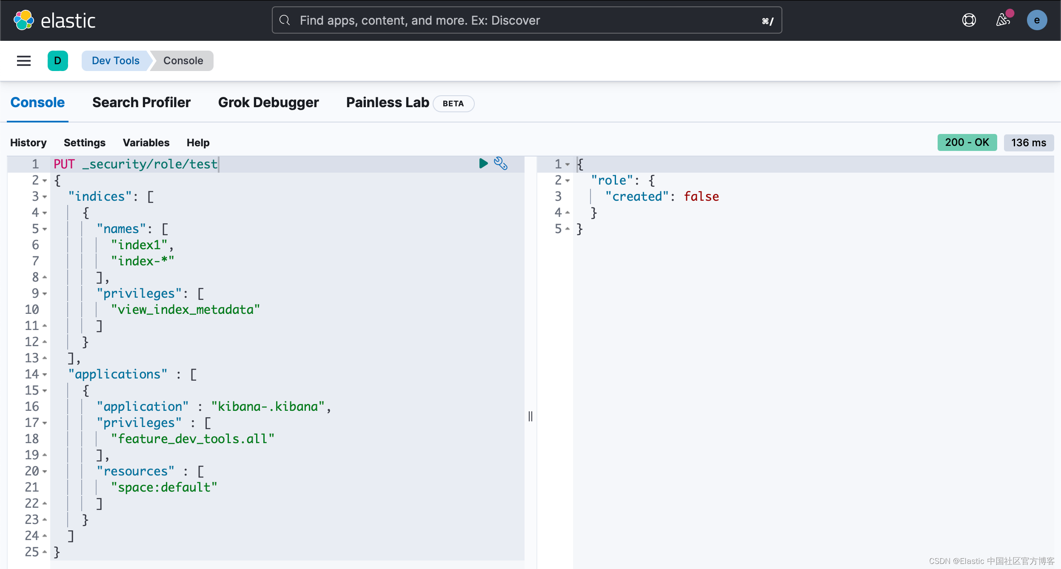Collapse the "indices" array fold arrow
Viewport: 1061px width, 569px height.
45,197
